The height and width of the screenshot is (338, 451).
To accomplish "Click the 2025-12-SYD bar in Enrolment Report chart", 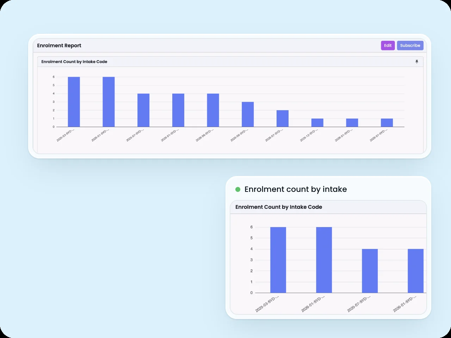I will [x=317, y=123].
